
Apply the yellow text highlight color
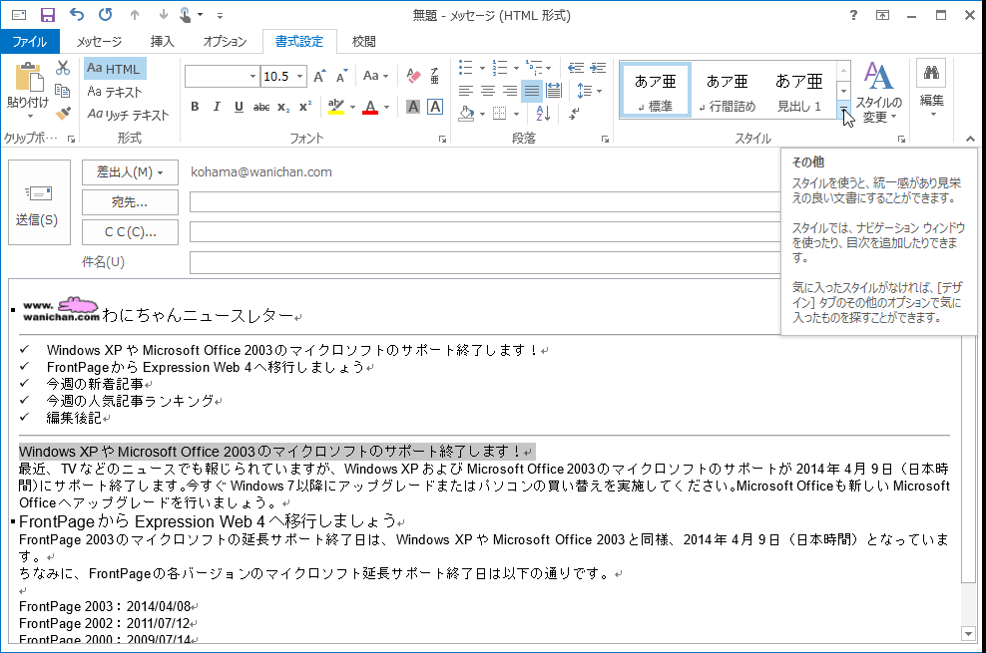point(336,107)
